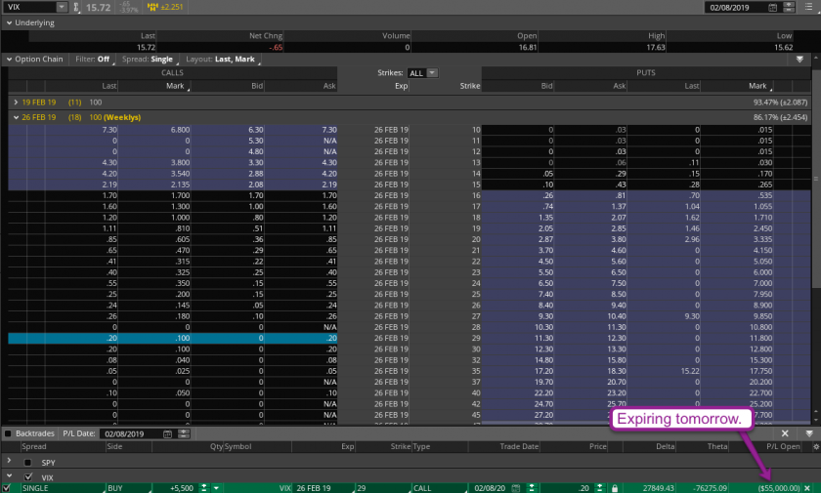Open the Filter Off menu
Viewport: 821px width, 493px height.
click(x=92, y=59)
